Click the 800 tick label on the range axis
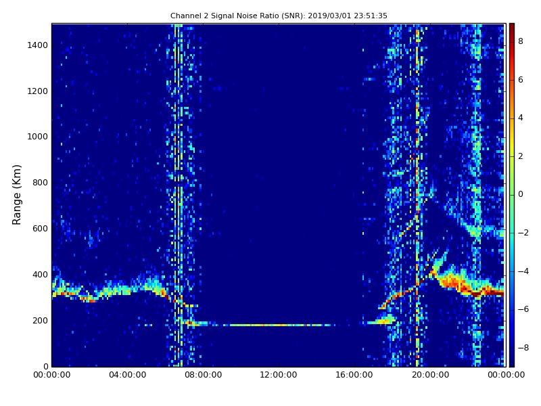541x406 pixels. pyautogui.click(x=40, y=183)
